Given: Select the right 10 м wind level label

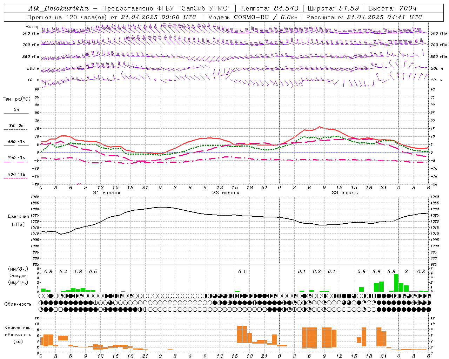Looking at the screenshot, I should 437,80.
